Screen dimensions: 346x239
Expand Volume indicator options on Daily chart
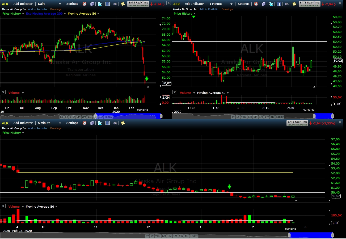23,93
